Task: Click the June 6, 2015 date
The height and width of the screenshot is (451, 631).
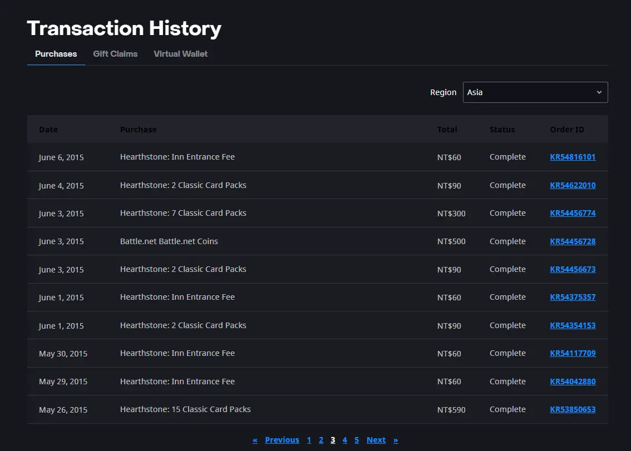Action: point(61,157)
